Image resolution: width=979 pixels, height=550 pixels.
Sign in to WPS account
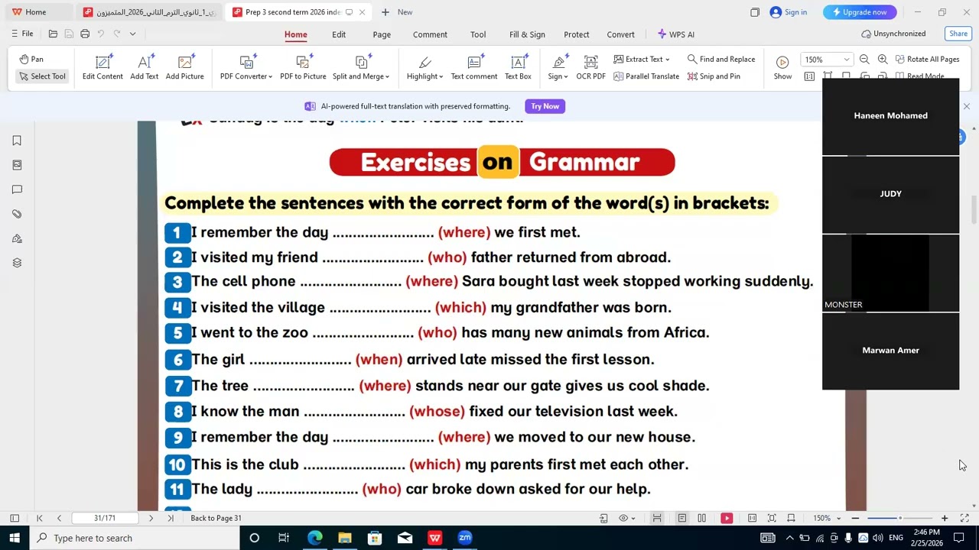[789, 12]
